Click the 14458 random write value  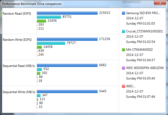[x=48, y=47]
